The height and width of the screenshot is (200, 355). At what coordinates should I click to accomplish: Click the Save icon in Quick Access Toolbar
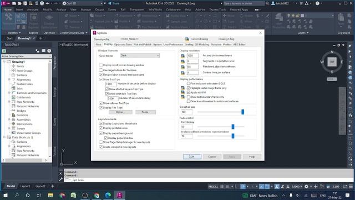25,3
